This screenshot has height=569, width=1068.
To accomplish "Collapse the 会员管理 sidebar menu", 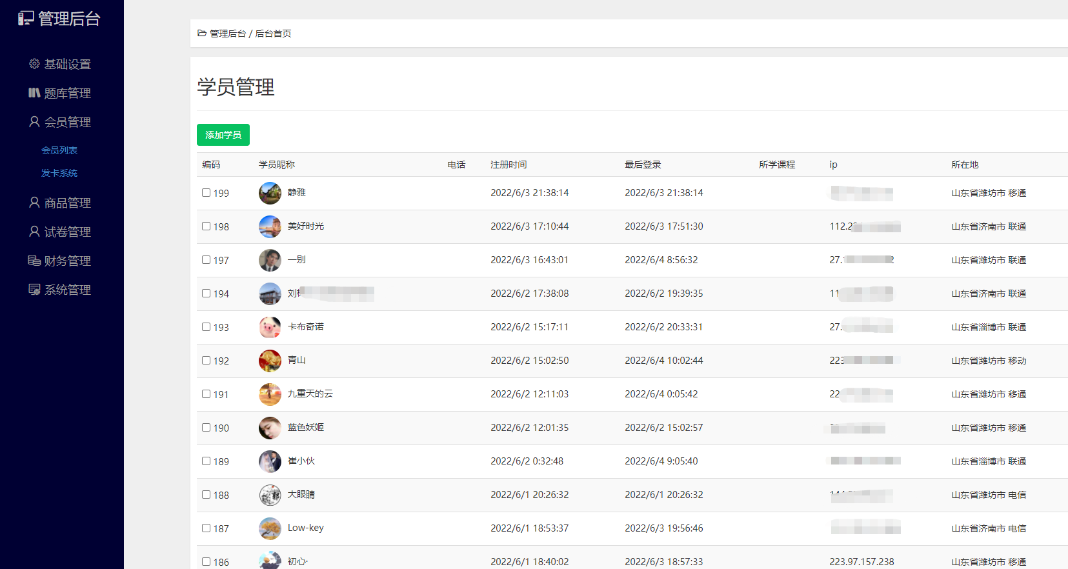I will 67,122.
